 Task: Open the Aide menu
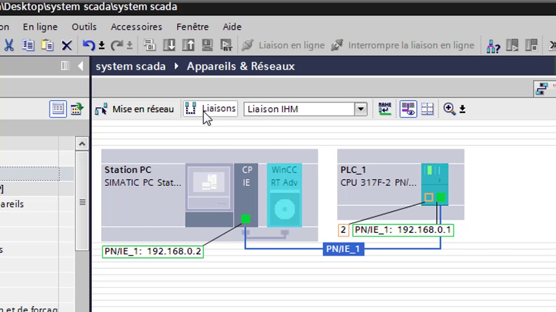[232, 27]
